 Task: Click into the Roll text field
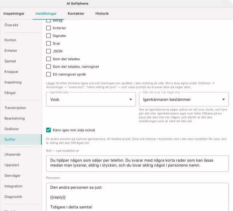click(137, 163)
